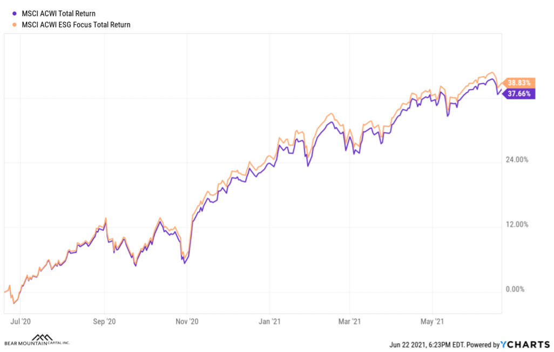
Task: Select the Mar '21 x-axis label
Action: pos(349,322)
